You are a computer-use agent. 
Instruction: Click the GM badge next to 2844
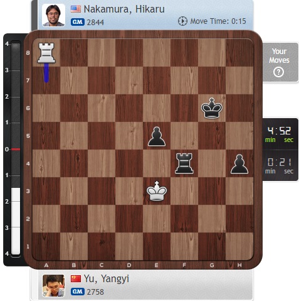point(78,22)
